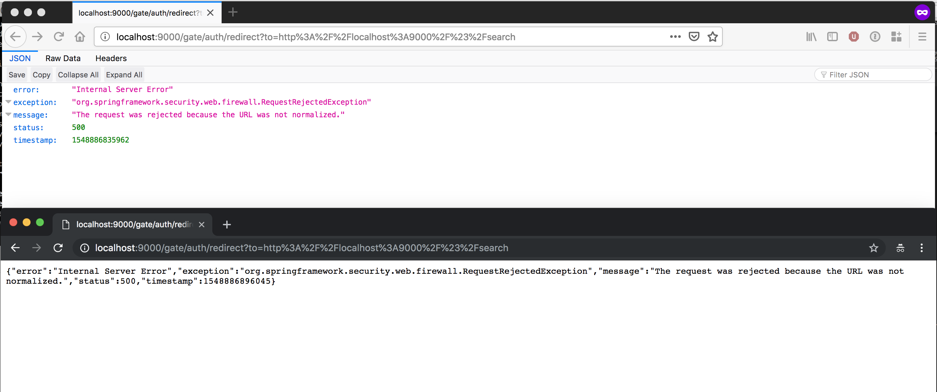Open the Library icon in Firefox toolbar
This screenshot has height=392, width=937.
click(x=811, y=36)
